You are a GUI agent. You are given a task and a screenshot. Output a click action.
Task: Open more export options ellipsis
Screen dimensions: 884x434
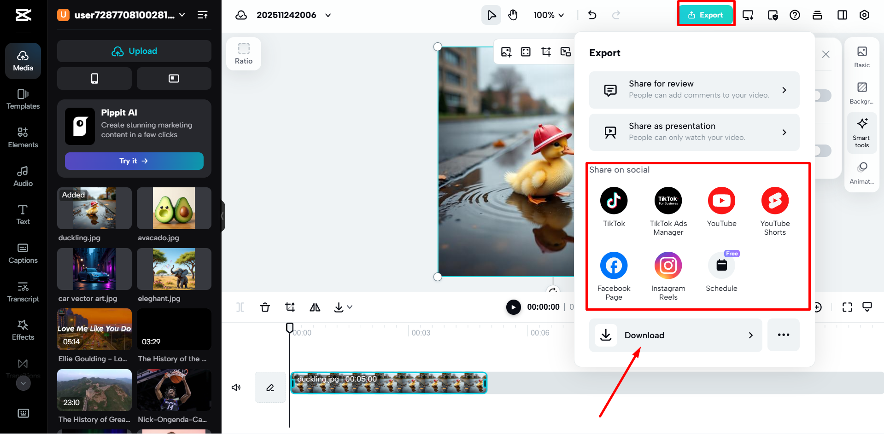point(784,335)
